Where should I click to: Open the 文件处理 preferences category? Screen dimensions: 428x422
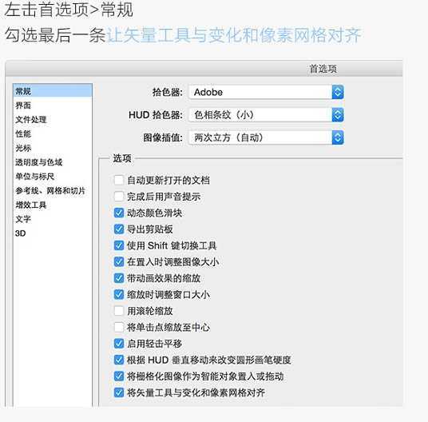[53, 119]
